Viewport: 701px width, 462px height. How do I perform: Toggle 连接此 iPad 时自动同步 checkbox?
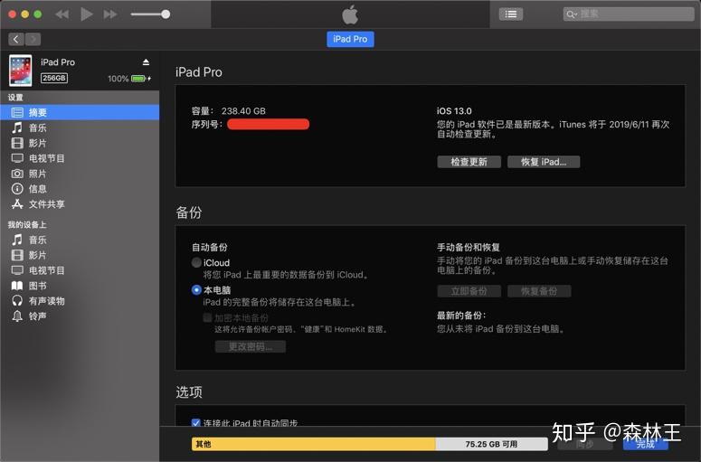click(x=195, y=423)
